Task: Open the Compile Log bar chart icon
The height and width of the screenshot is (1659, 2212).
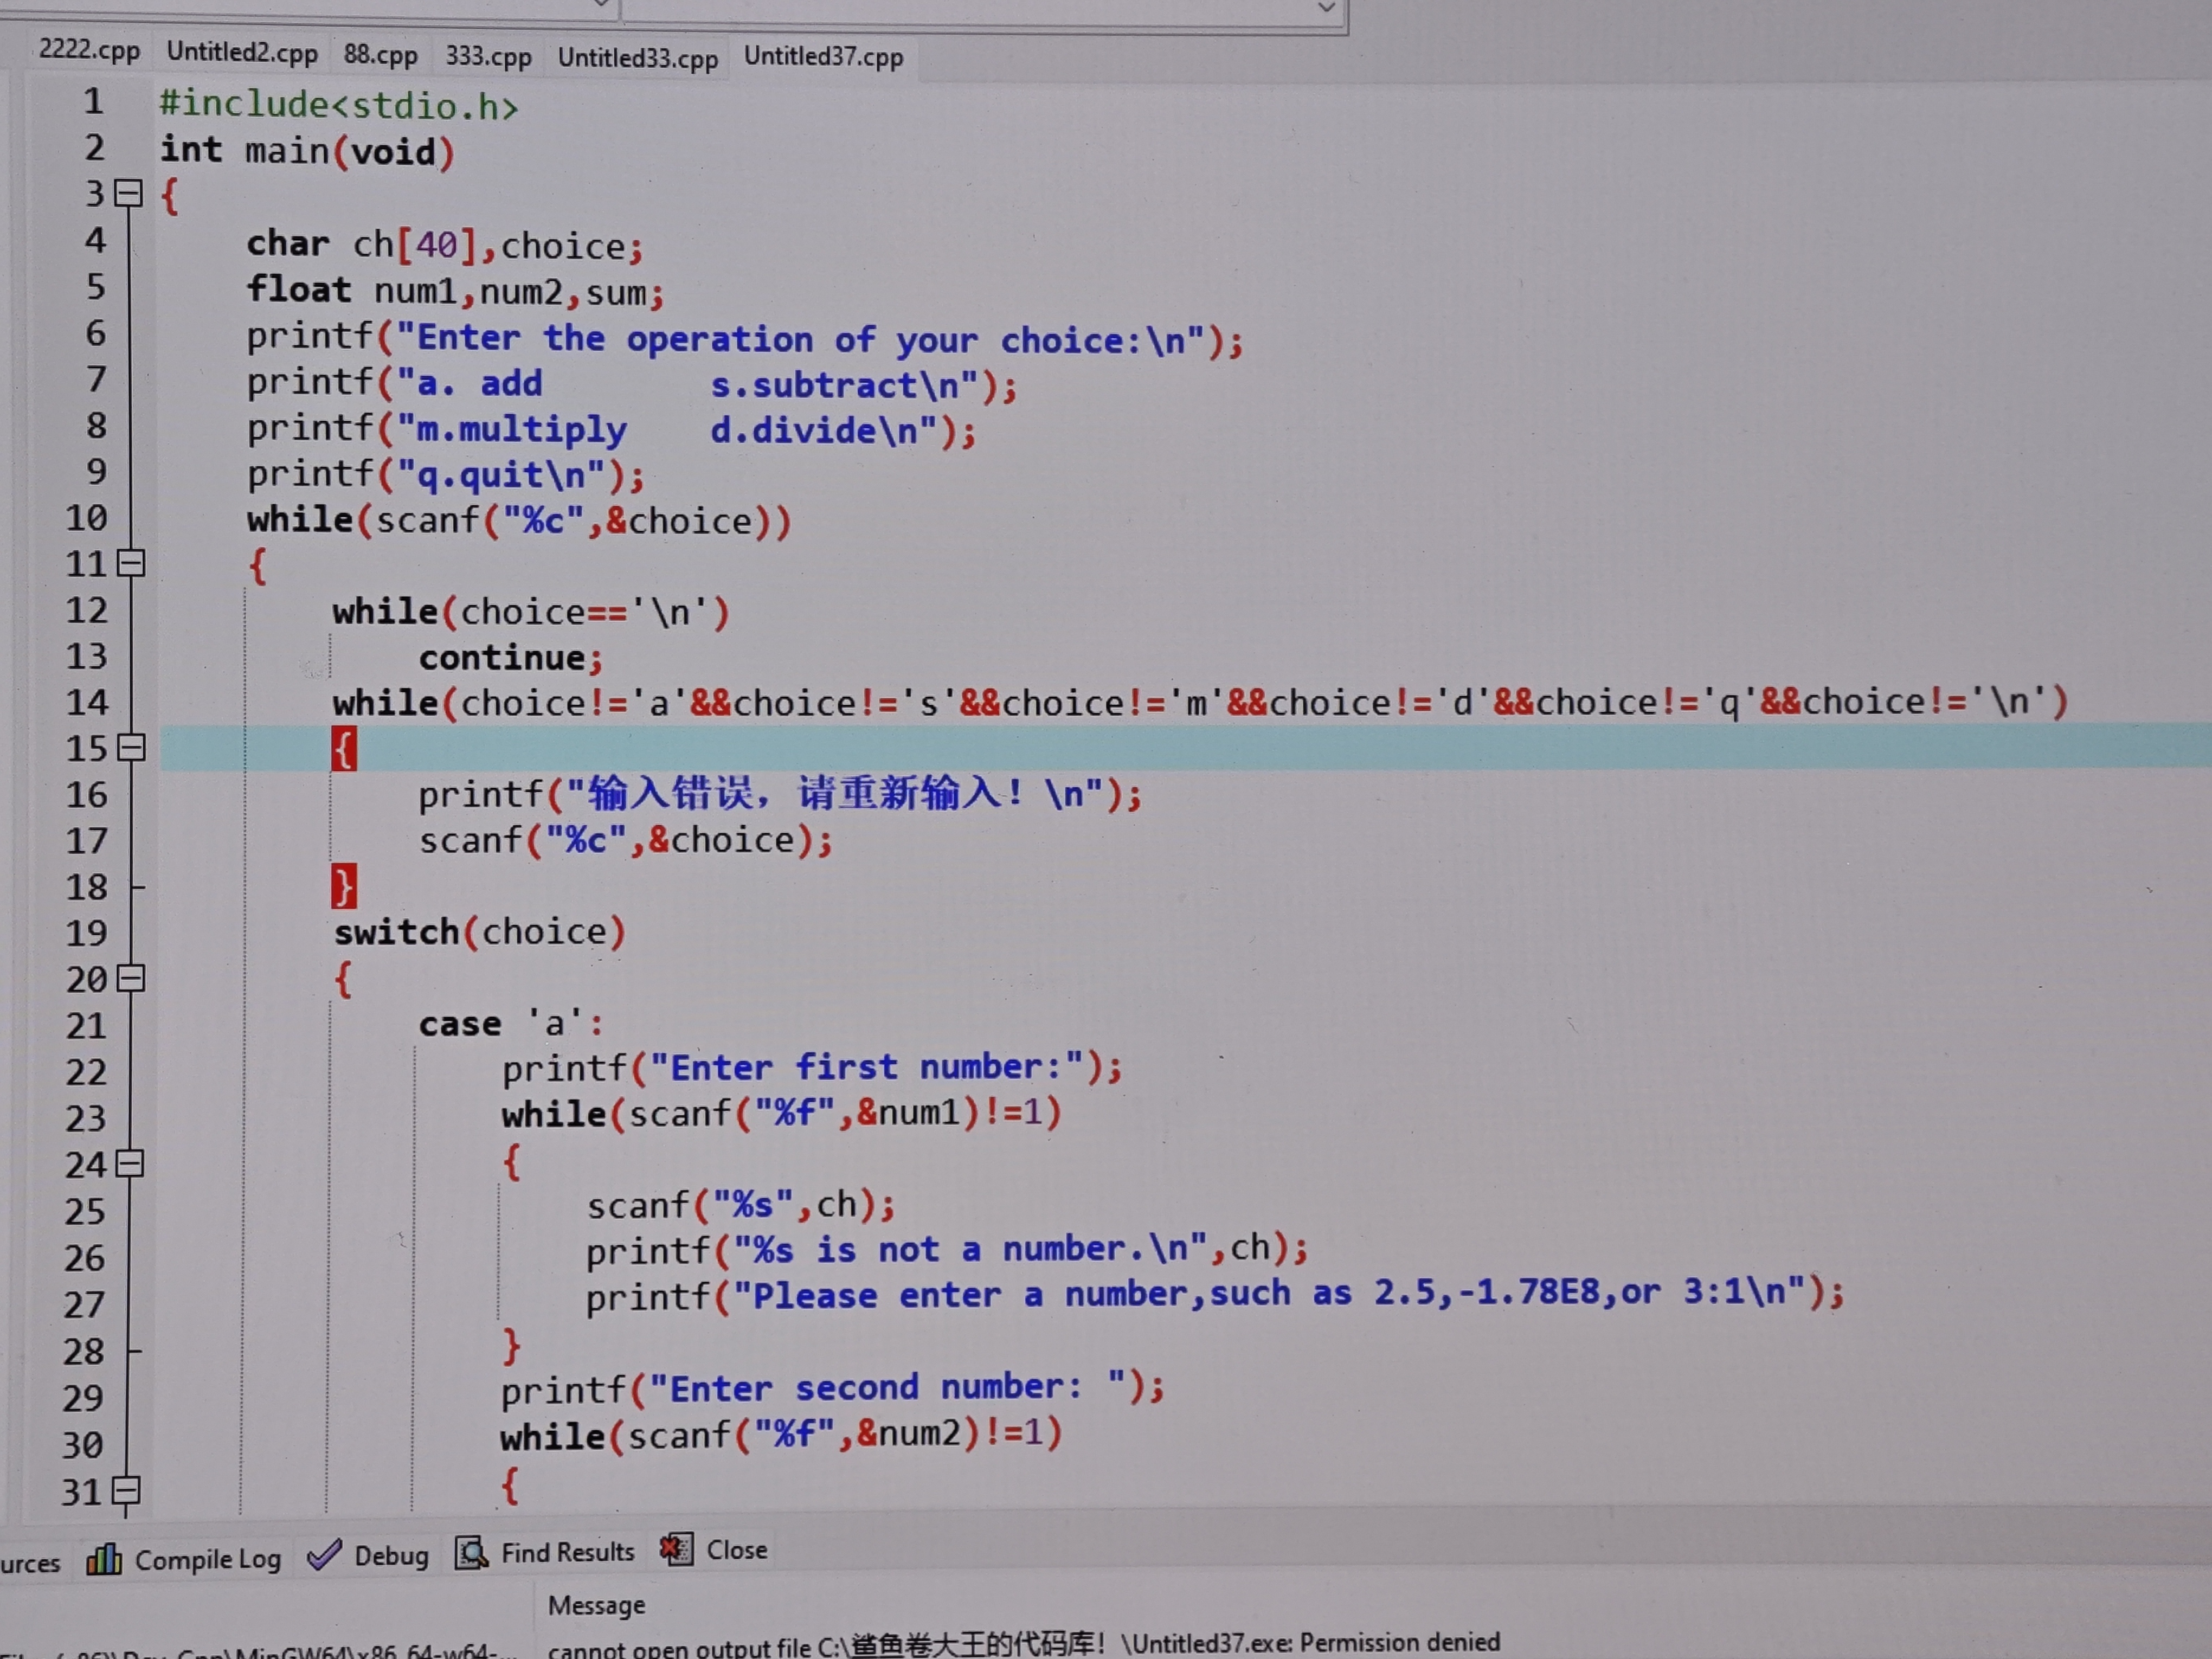Action: [104, 1558]
